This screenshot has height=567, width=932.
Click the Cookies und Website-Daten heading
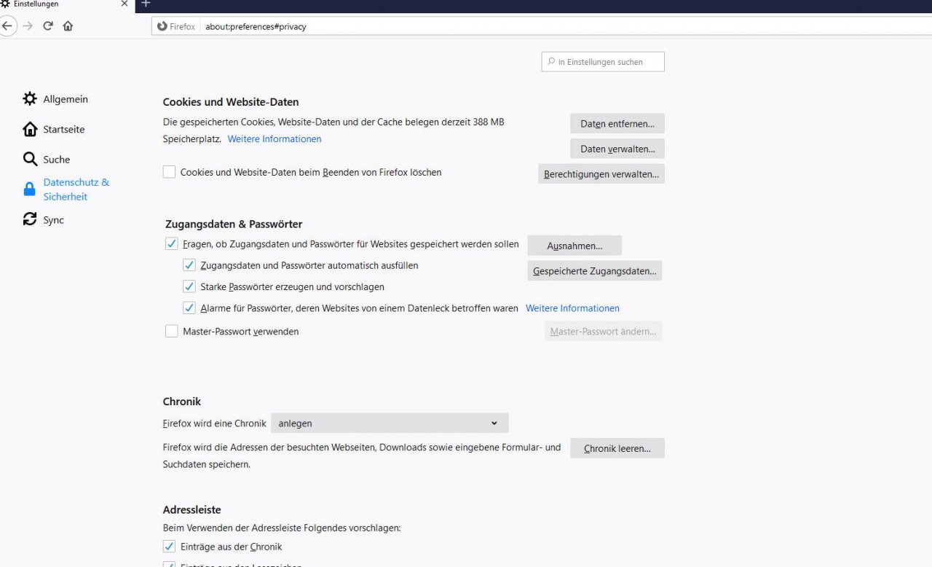point(231,102)
